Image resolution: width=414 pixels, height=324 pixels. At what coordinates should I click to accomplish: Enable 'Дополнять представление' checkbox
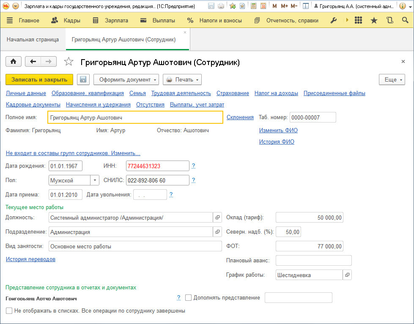(189, 298)
